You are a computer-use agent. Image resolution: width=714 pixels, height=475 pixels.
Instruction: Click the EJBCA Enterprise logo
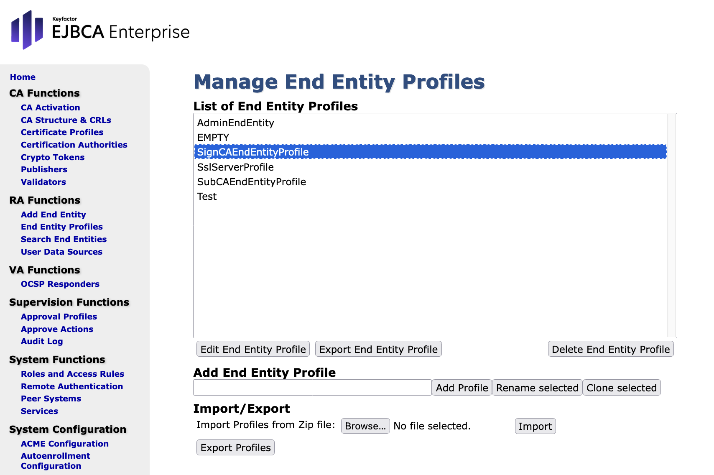[100, 30]
